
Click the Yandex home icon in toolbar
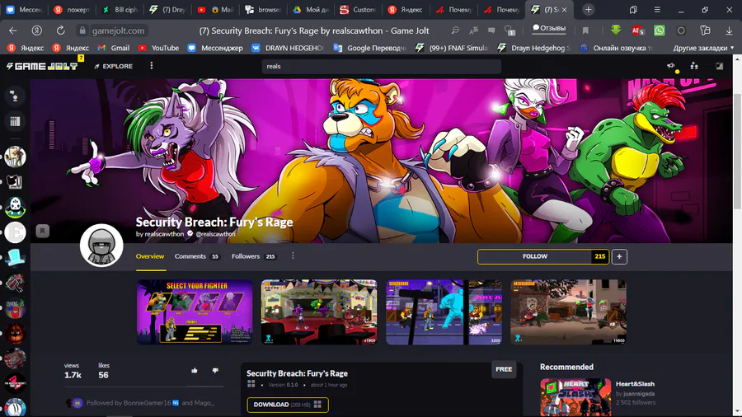pos(36,30)
